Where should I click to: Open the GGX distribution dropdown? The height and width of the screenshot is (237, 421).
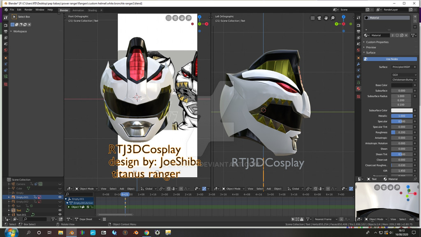point(404,75)
